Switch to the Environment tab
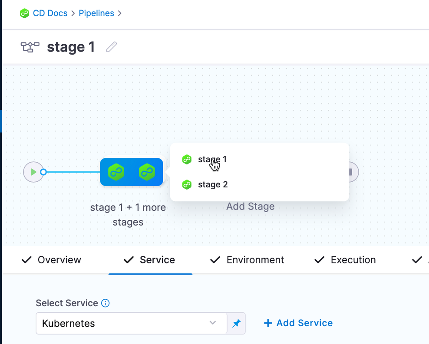The height and width of the screenshot is (344, 429). (247, 260)
